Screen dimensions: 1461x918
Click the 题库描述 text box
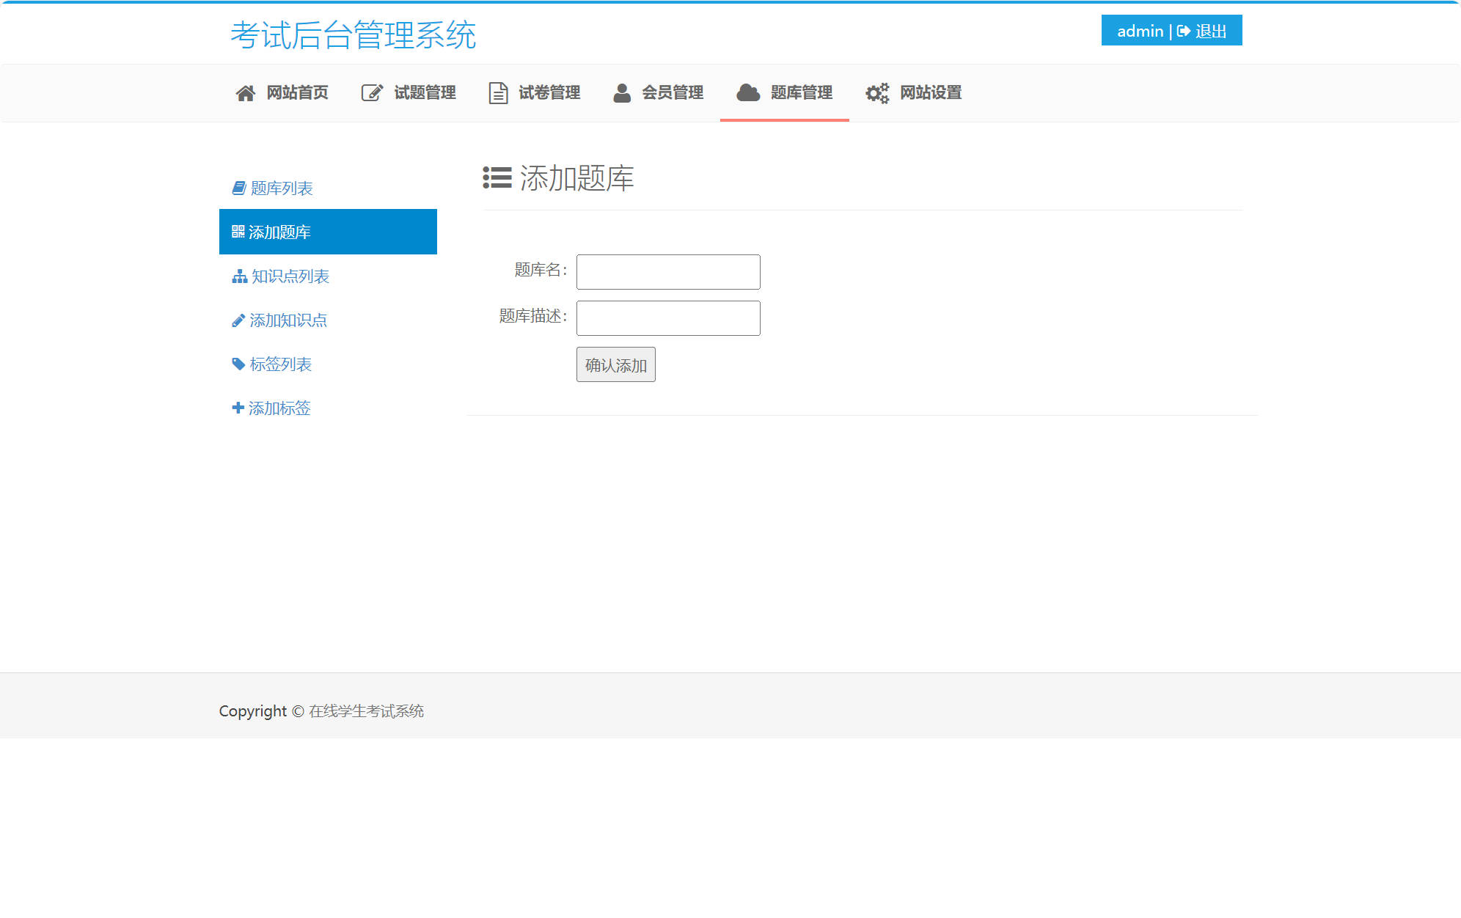pyautogui.click(x=667, y=317)
